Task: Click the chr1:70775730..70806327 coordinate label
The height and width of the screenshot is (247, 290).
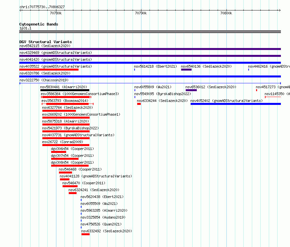Action: (42, 7)
